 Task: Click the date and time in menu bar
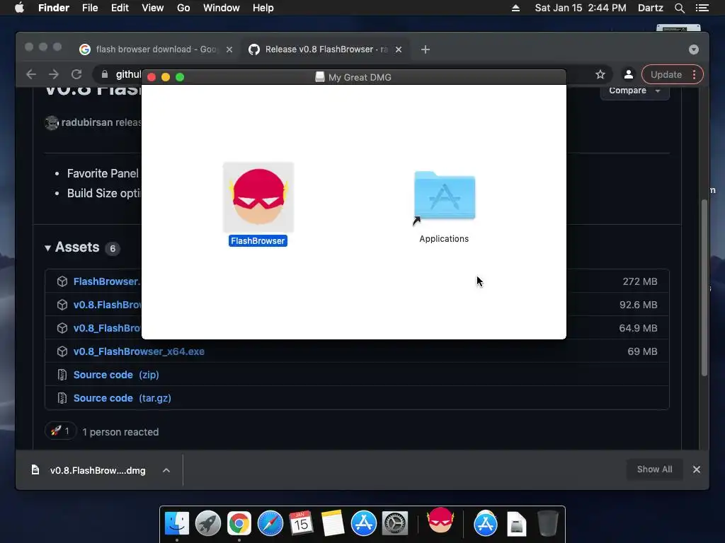click(581, 8)
